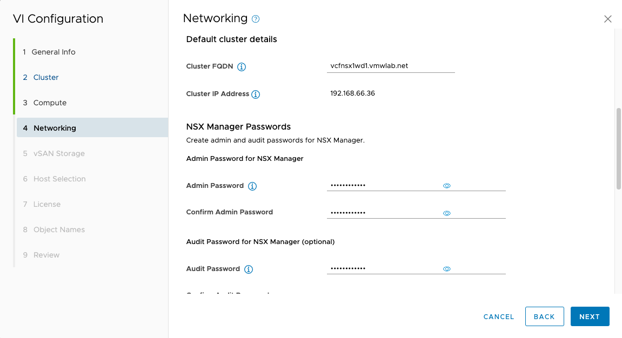Screen dimensions: 622x338
Task: Show info for Cluster FQDN
Action: click(241, 66)
